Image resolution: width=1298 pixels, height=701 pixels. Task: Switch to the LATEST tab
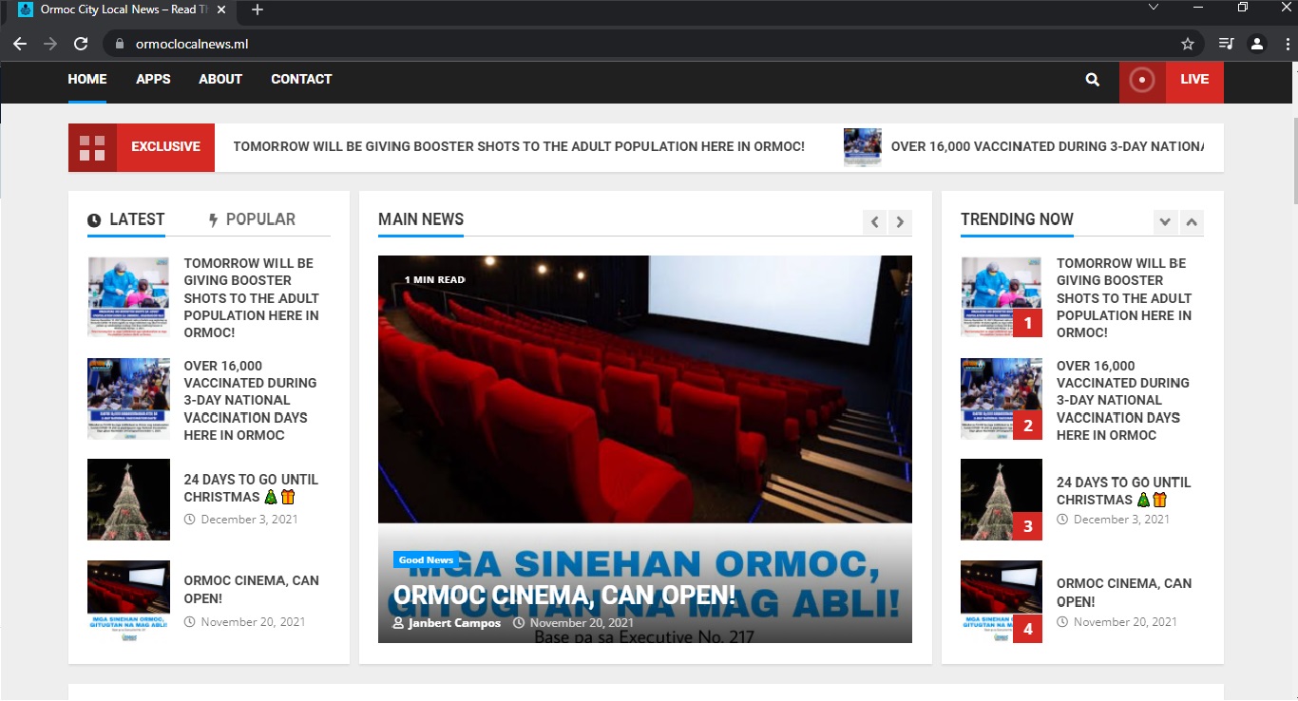coord(126,219)
